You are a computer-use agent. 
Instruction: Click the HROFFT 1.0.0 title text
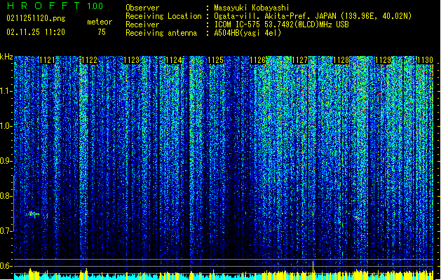click(x=55, y=6)
